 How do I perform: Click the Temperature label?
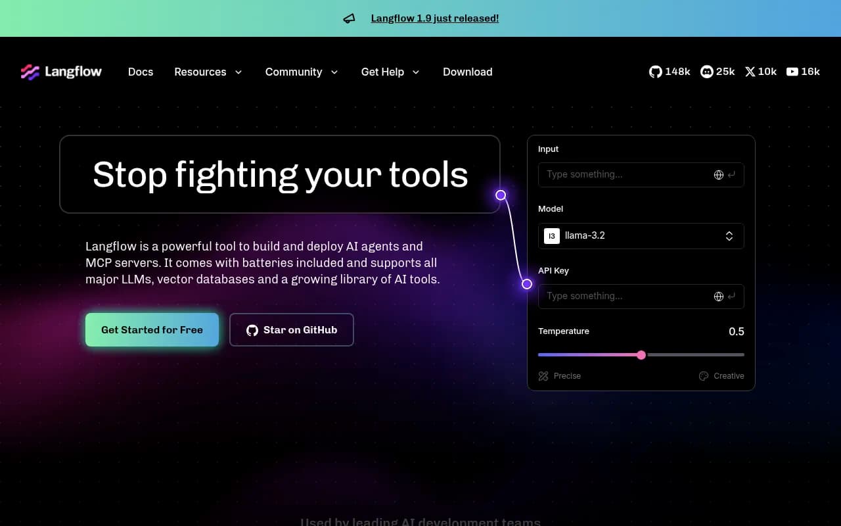[x=564, y=331]
